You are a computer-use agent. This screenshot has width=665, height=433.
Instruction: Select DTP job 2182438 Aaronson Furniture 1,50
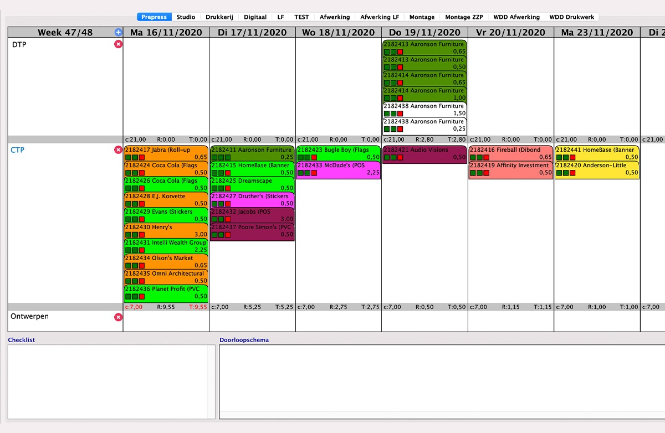424,110
